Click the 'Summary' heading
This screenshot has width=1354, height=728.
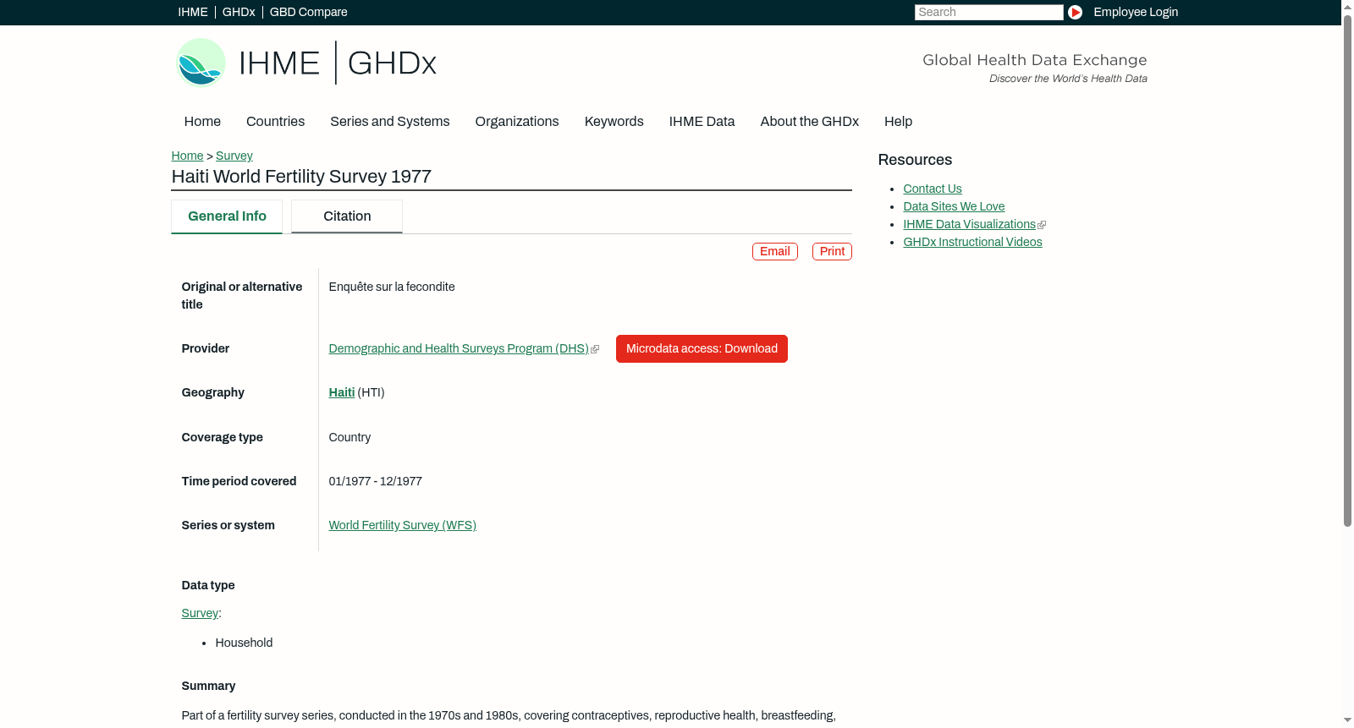(208, 686)
